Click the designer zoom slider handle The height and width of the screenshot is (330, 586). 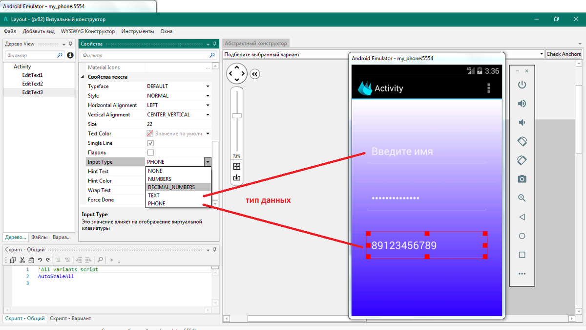coord(237,116)
